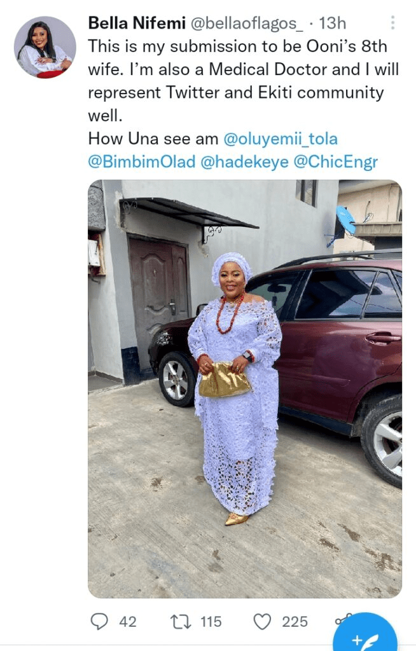This screenshot has height=651, width=416.
Task: Click the display name Bella Nifemi
Action: pyautogui.click(x=134, y=24)
